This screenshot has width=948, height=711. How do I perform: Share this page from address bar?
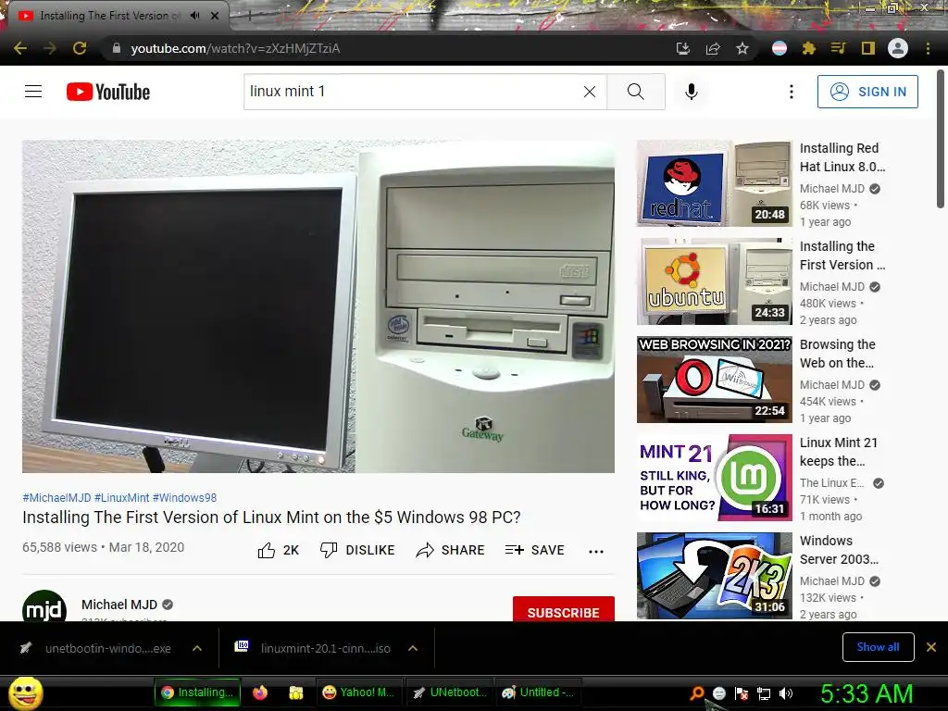click(x=713, y=48)
